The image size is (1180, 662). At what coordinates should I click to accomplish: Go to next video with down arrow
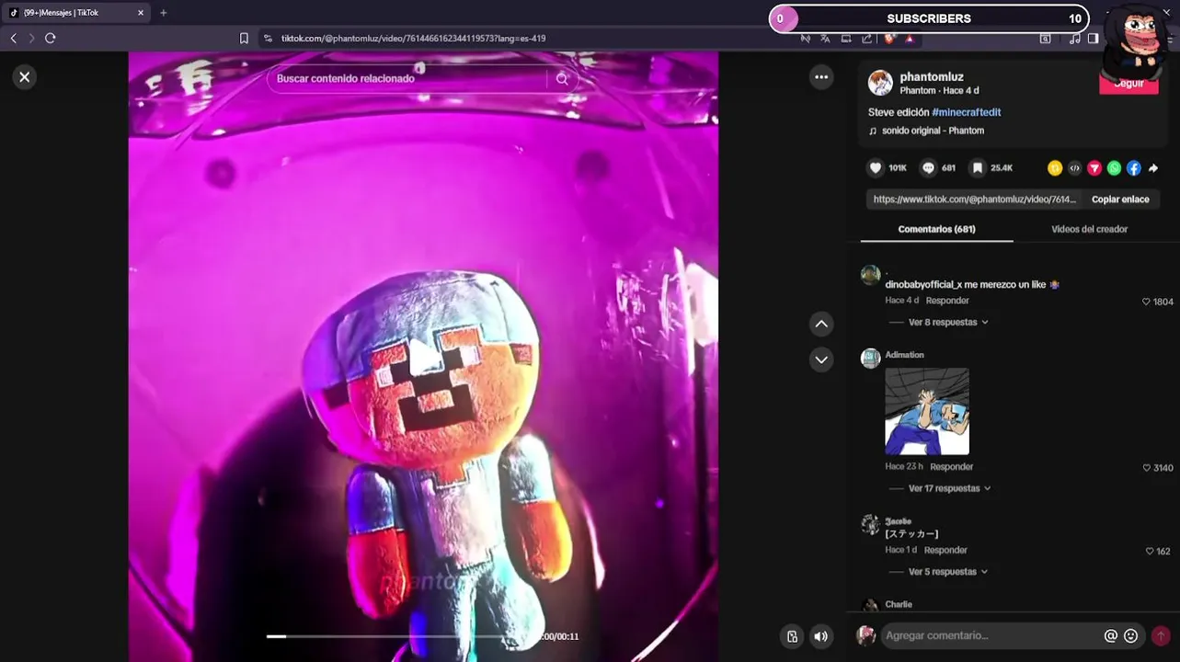[821, 360]
